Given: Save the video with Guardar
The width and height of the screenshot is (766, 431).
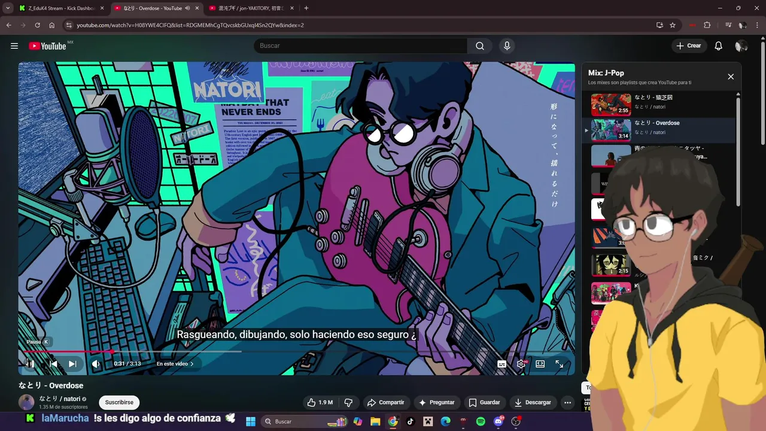Looking at the screenshot, I should coord(484,403).
